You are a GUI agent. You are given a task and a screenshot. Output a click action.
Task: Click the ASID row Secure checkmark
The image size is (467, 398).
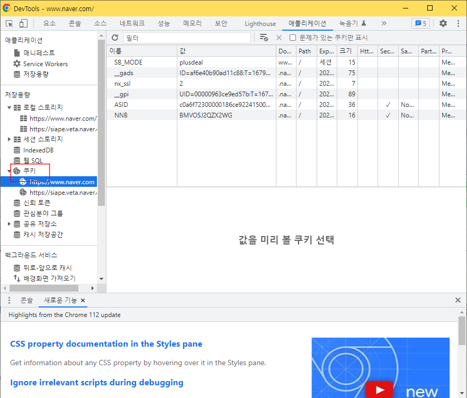coord(388,105)
